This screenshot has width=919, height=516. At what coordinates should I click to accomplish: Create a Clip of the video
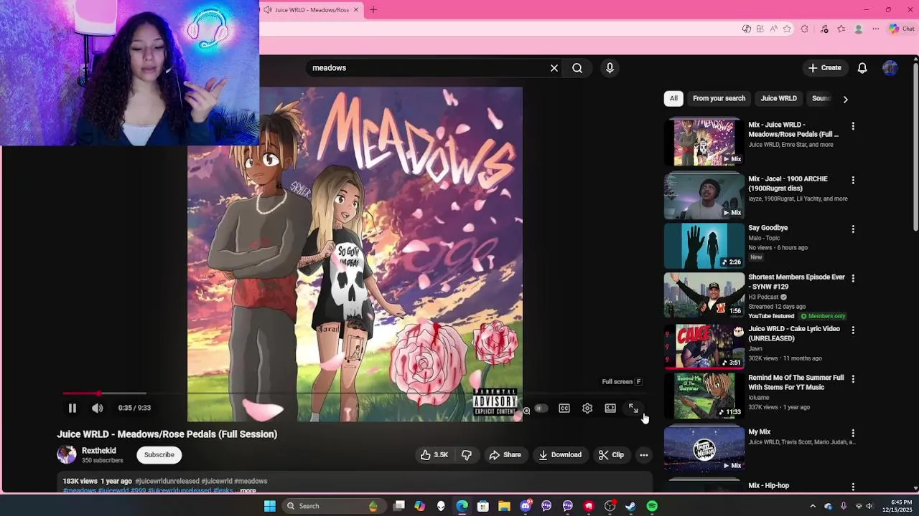coord(611,455)
